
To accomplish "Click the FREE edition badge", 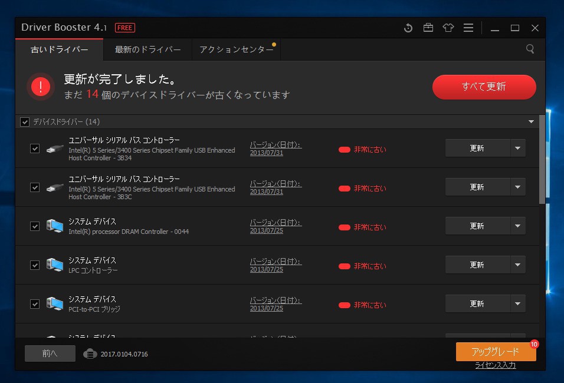I will click(x=125, y=28).
